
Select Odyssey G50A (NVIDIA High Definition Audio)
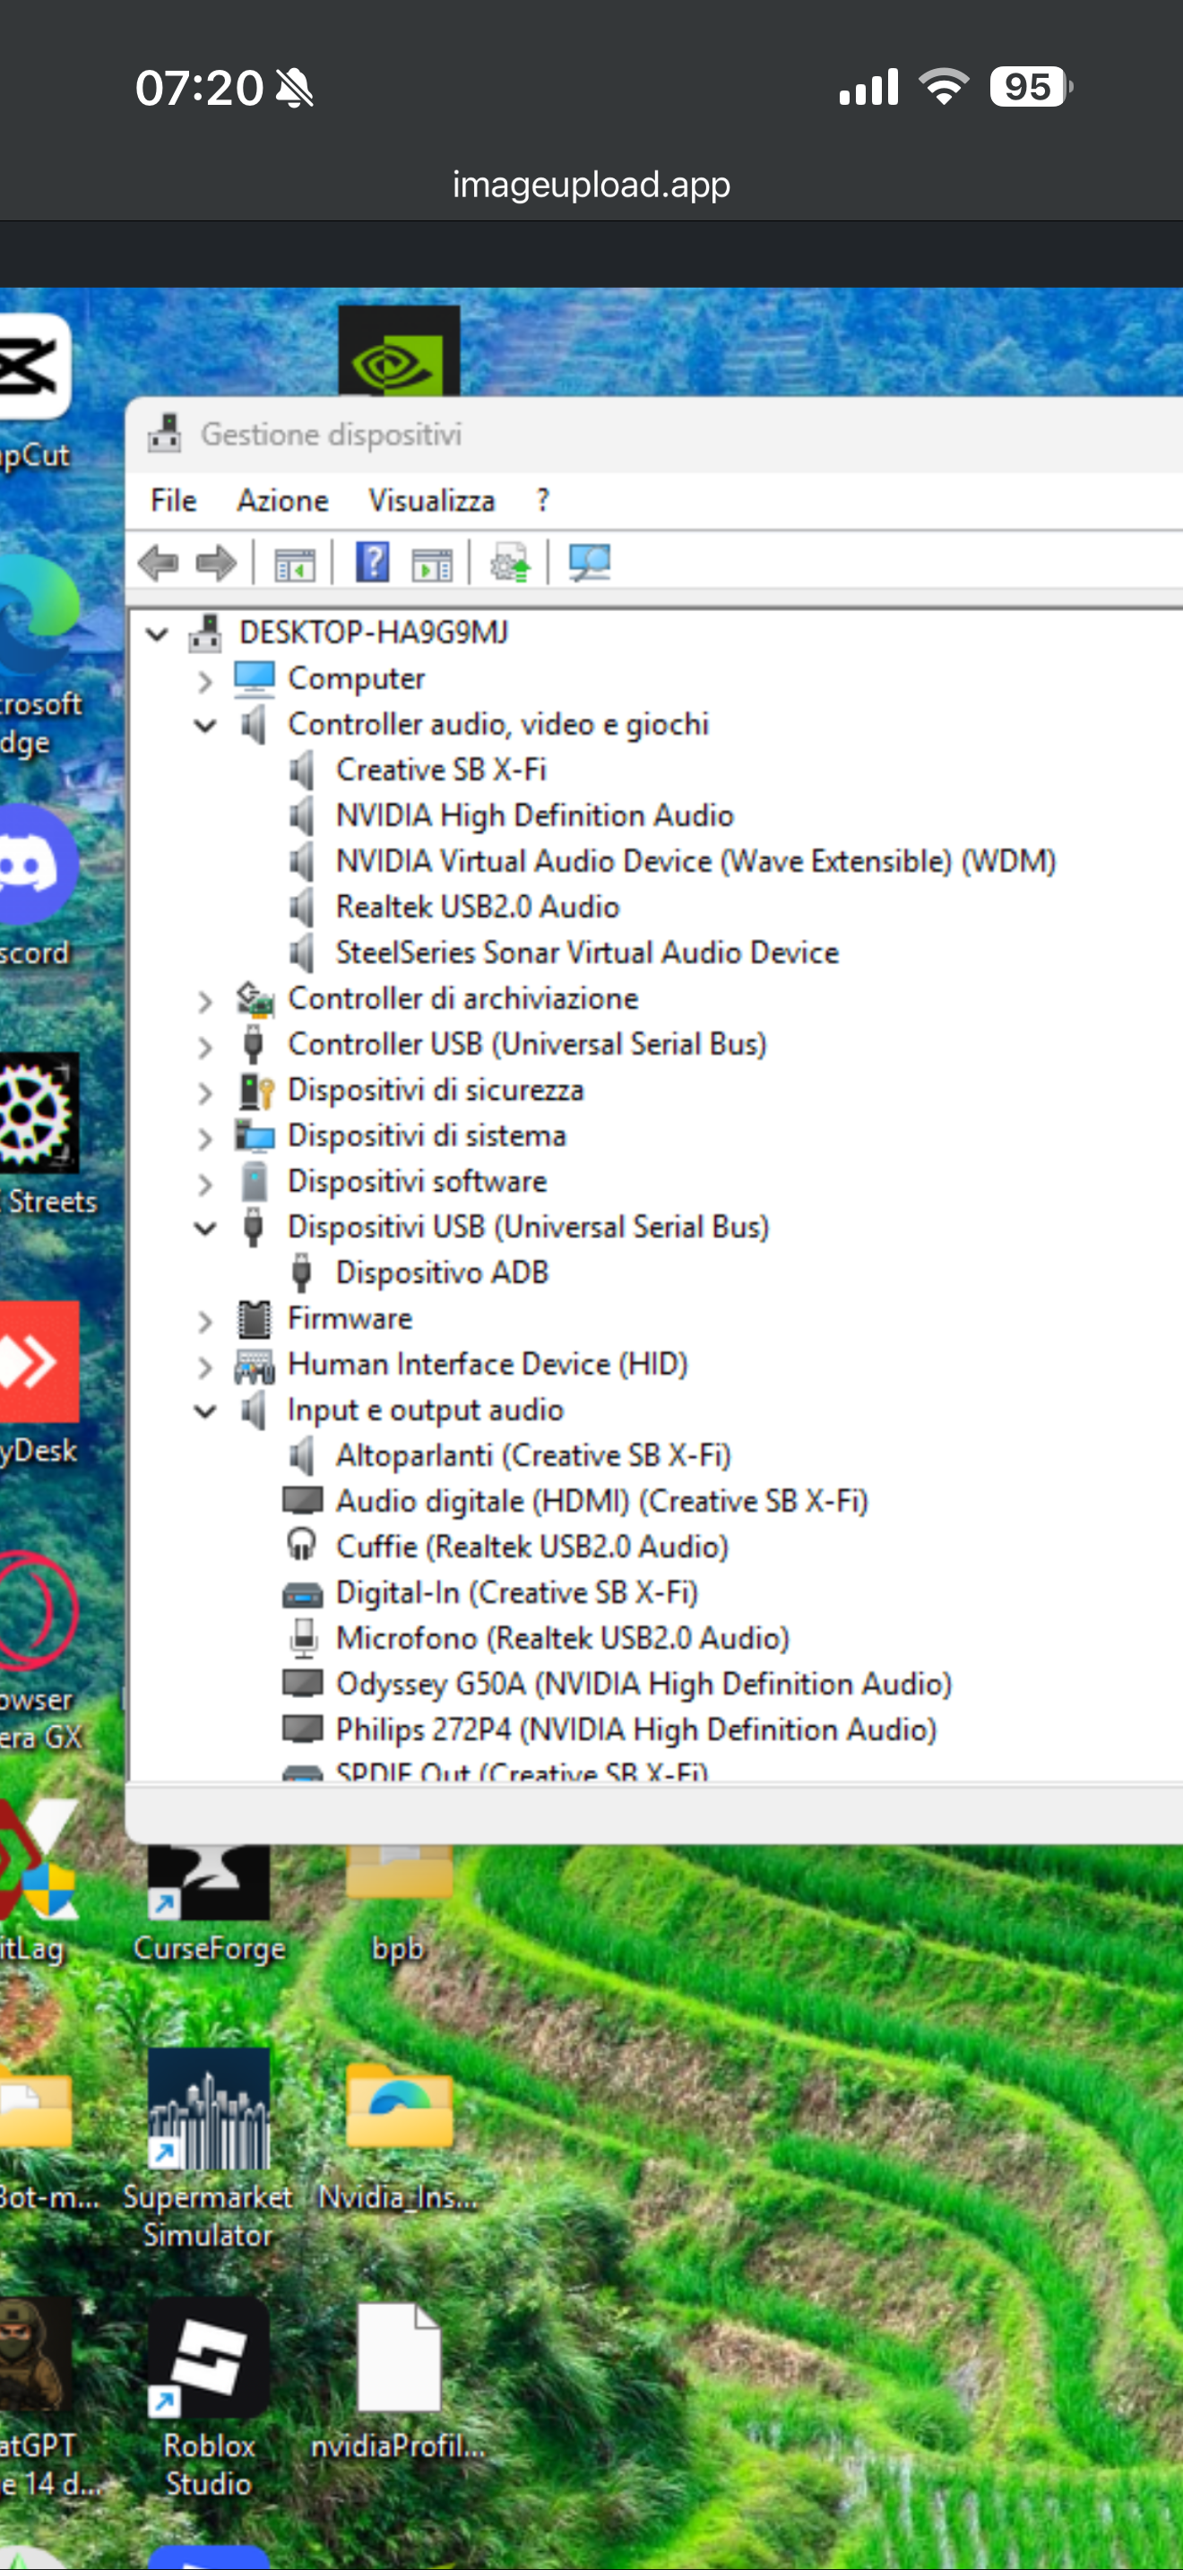[643, 1684]
